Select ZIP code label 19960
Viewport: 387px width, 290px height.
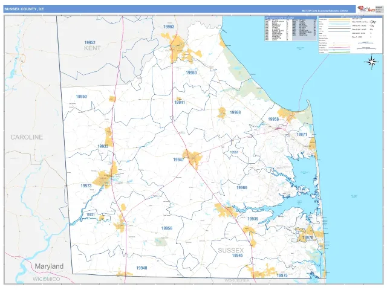pyautogui.click(x=191, y=72)
